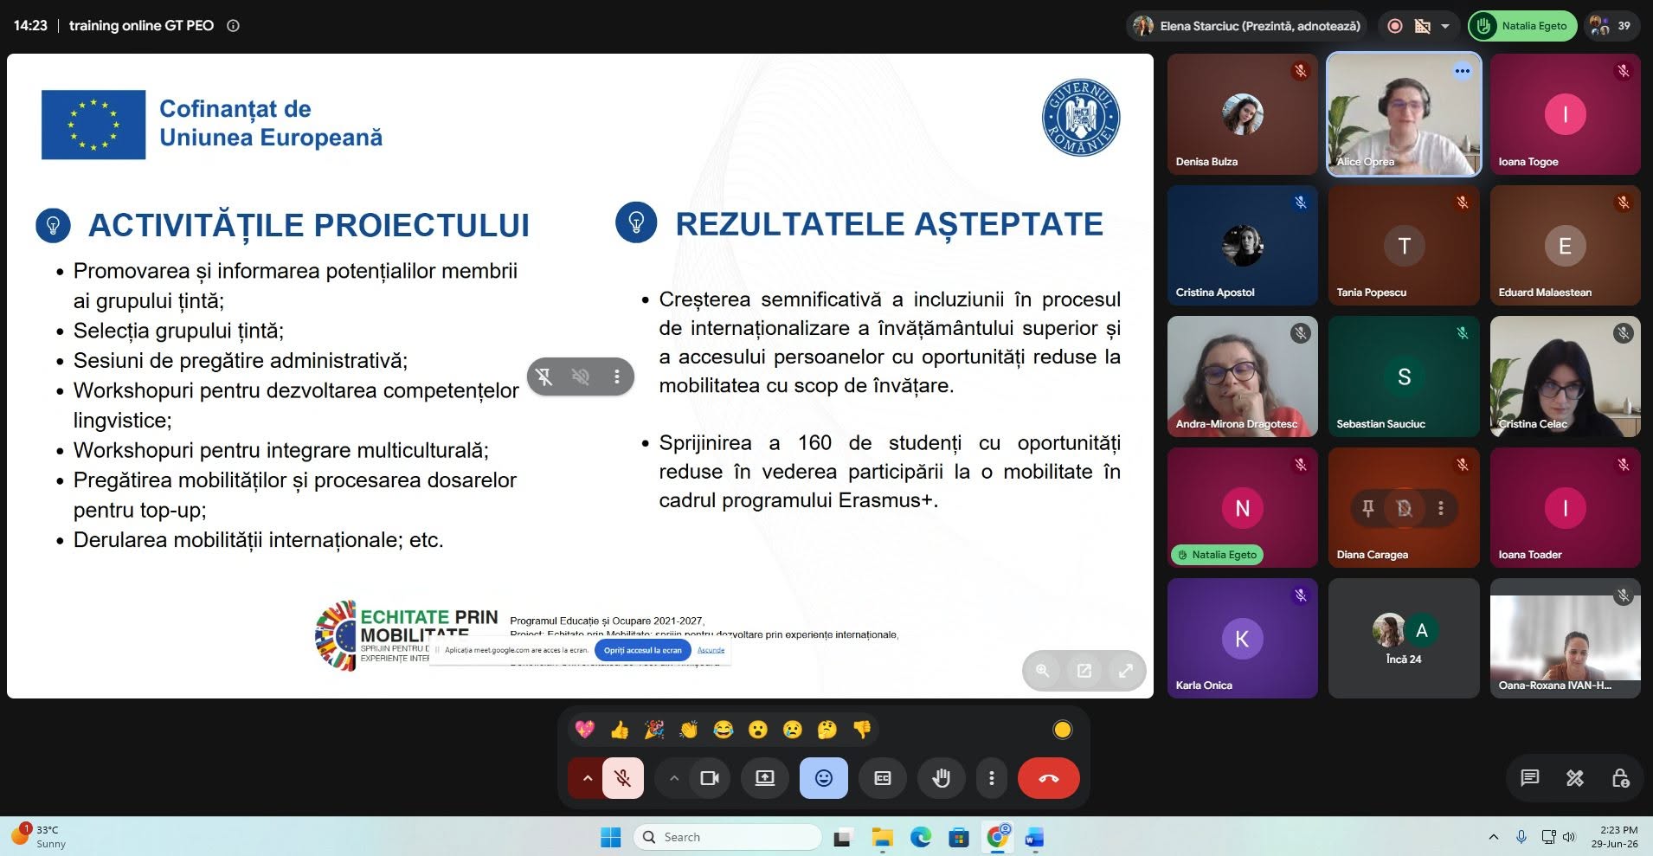Expand the dropdown beside recording icons
Viewport: 1653px width, 856px height.
pos(1444,26)
